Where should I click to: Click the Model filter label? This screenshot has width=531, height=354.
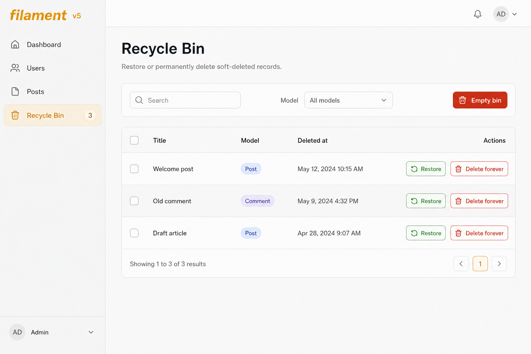click(289, 100)
